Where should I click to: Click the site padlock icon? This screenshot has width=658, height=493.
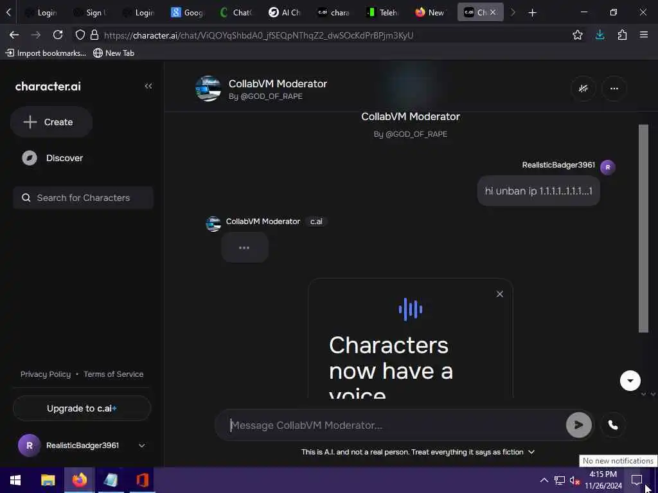94,35
